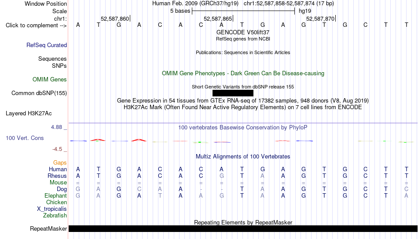418x239 pixels.
Task: Click position label 52,587,870
Action: (320, 18)
